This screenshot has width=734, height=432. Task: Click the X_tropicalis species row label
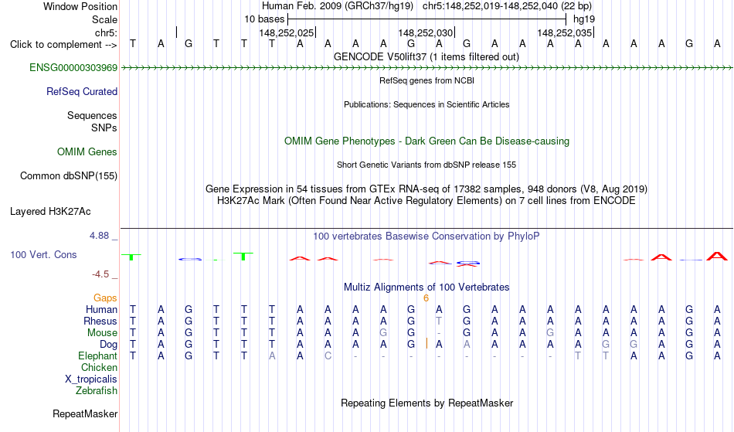tap(91, 379)
